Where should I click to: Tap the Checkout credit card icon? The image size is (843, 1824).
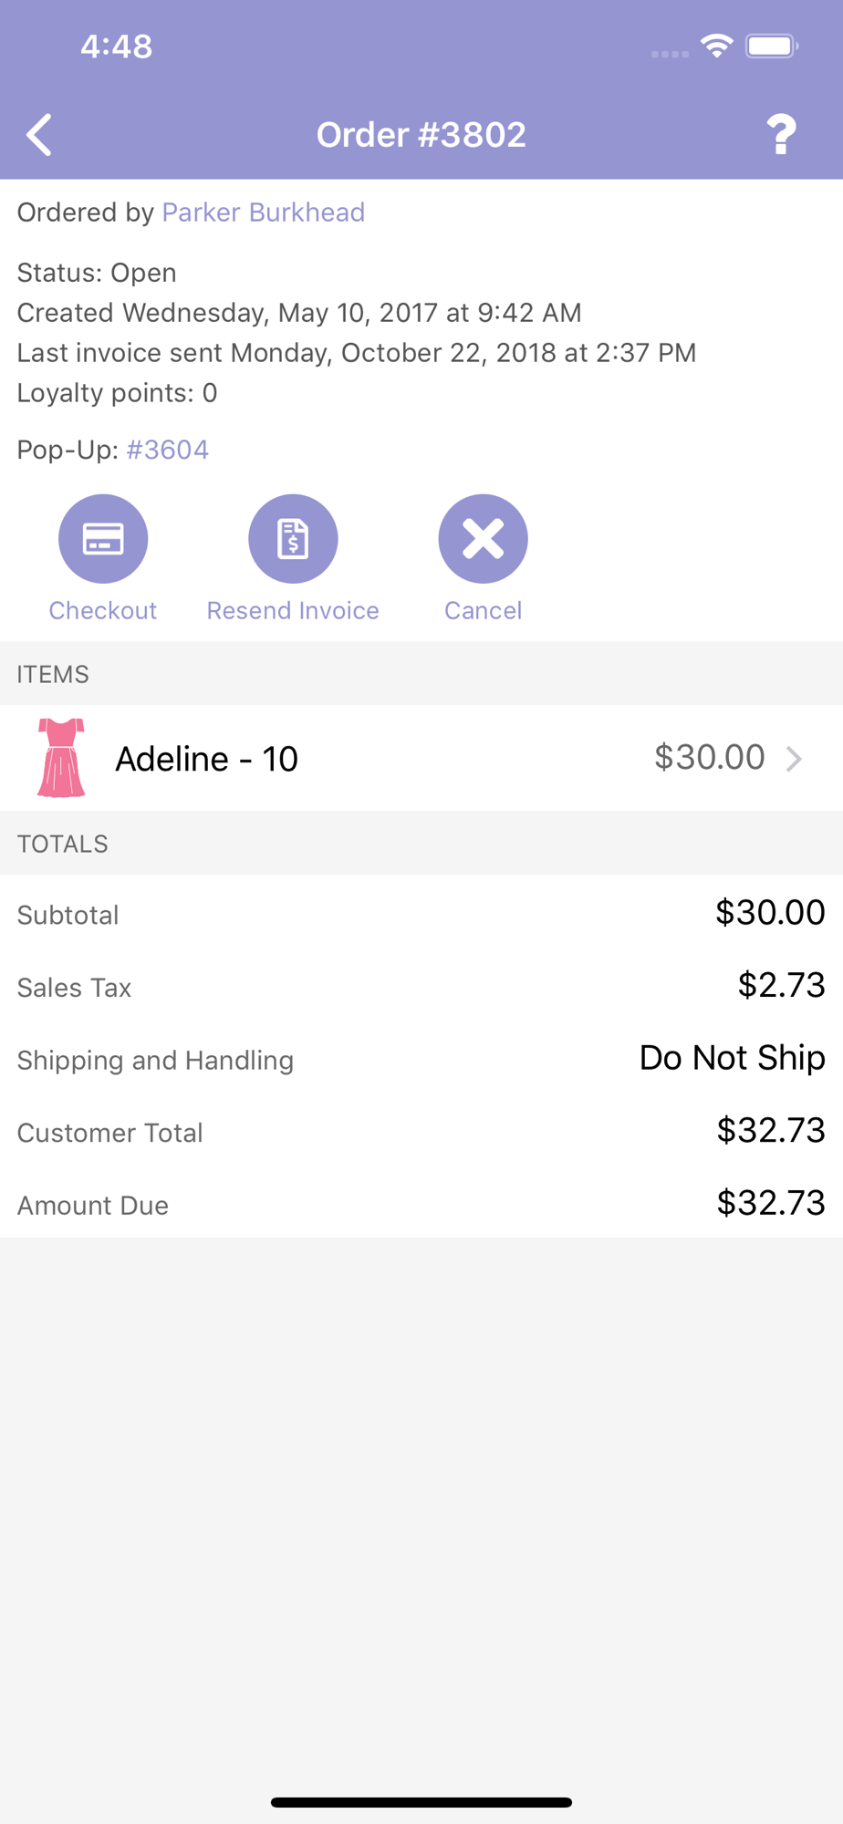(x=103, y=539)
